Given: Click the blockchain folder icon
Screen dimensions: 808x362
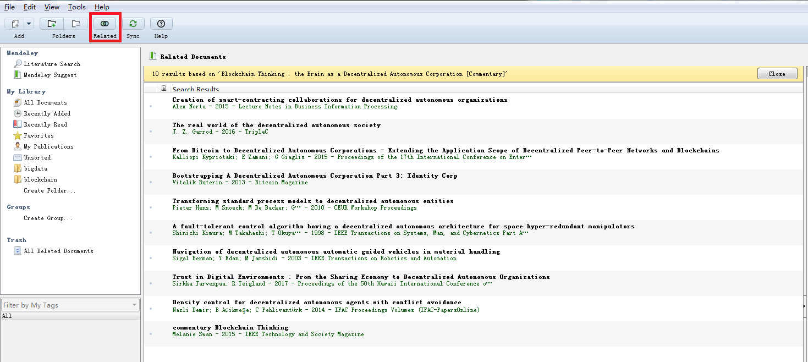Looking at the screenshot, I should point(18,179).
